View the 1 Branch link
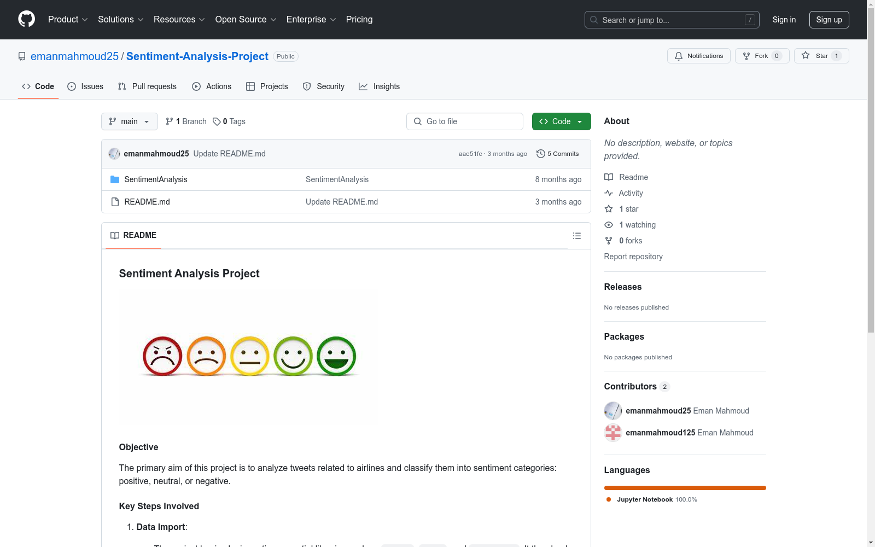Viewport: 875px width, 547px height. coord(186,121)
